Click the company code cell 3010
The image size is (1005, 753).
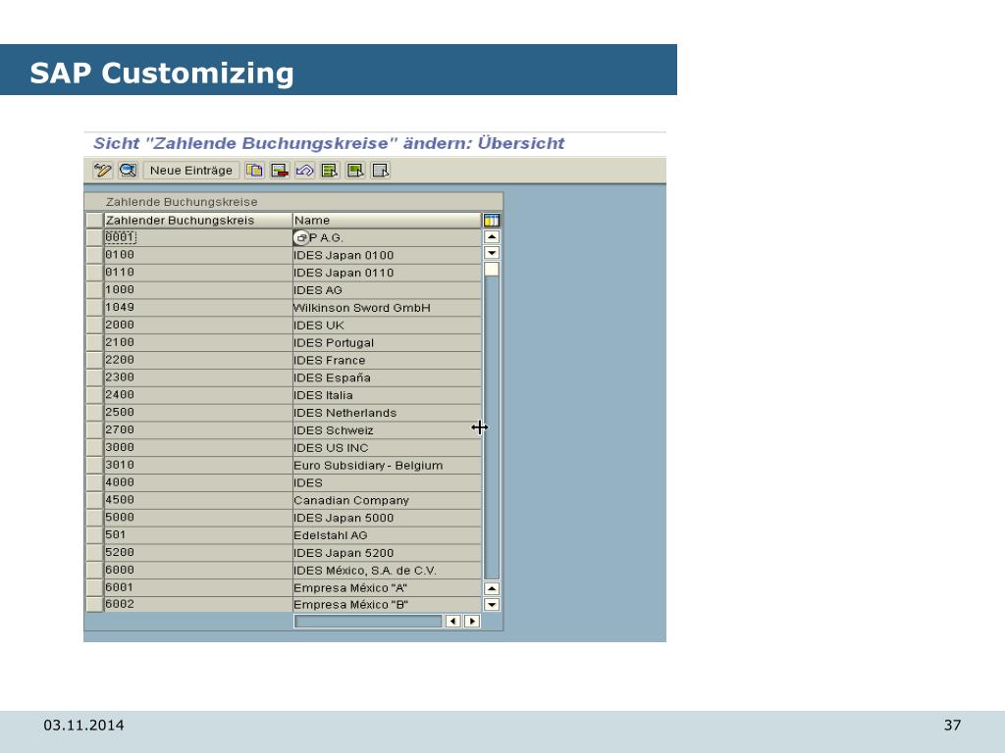click(x=197, y=466)
